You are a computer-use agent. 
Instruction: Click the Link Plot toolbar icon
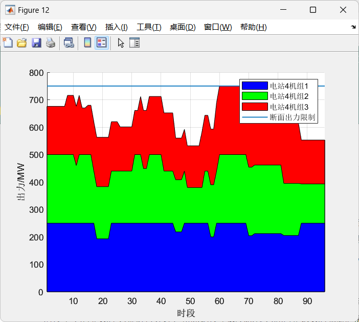click(69, 43)
